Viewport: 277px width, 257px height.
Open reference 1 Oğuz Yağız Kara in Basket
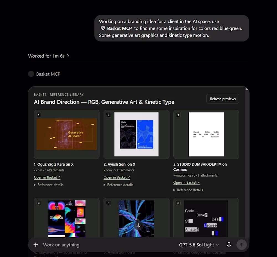[47, 177]
